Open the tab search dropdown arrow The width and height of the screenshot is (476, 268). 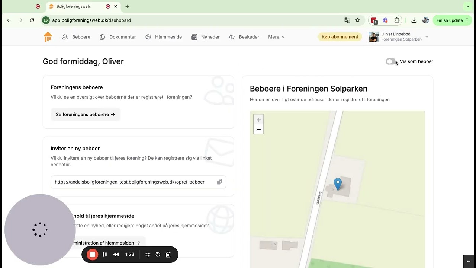468,6
